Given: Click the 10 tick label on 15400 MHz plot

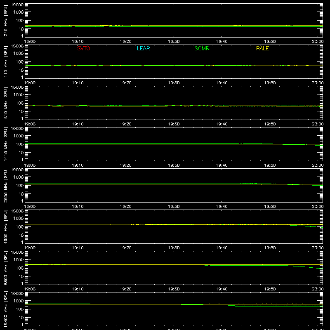Looking at the screenshot, I should [21, 318].
